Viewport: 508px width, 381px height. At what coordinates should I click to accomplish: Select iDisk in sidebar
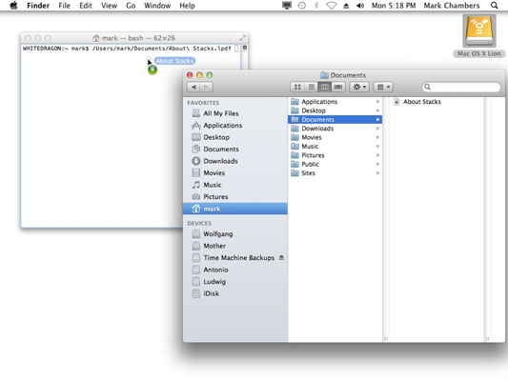click(x=234, y=293)
